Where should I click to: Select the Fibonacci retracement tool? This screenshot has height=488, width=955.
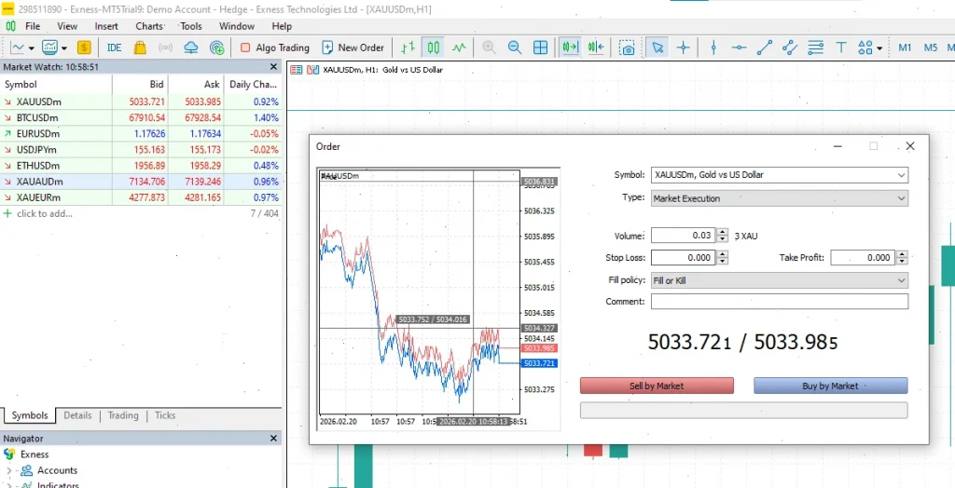[x=815, y=47]
